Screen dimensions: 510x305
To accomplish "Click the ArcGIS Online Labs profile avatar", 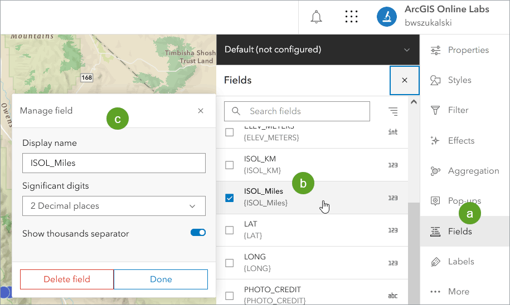I will pos(386,17).
